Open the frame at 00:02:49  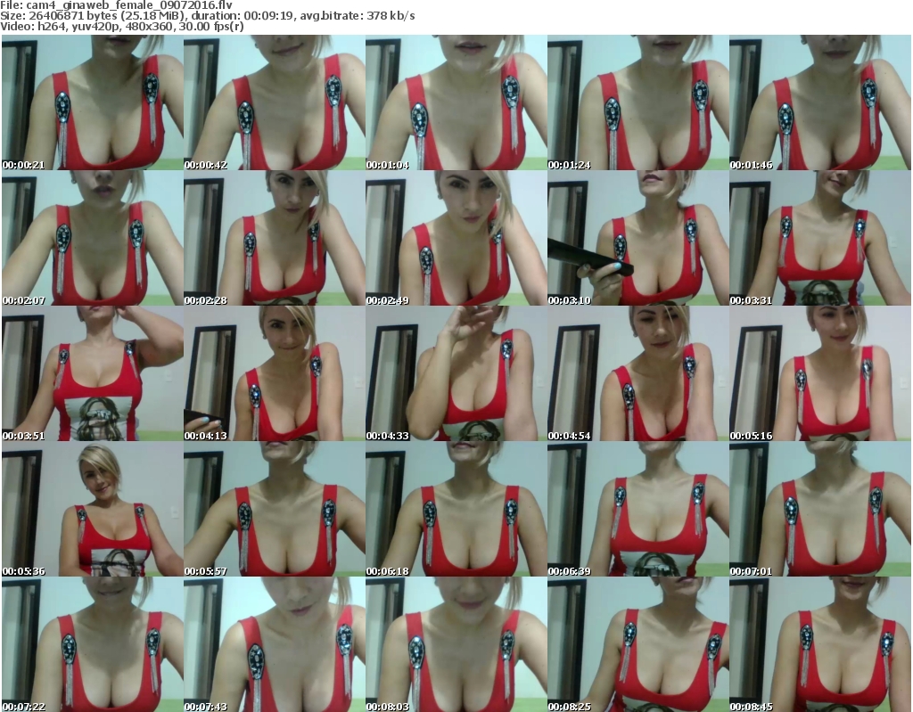456,238
